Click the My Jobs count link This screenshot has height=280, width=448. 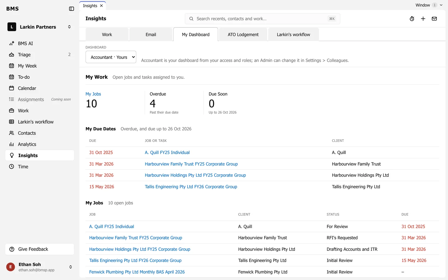pyautogui.click(x=93, y=94)
